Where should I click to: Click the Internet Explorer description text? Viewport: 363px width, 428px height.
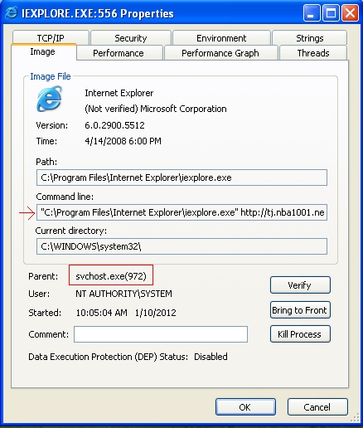[x=119, y=93]
